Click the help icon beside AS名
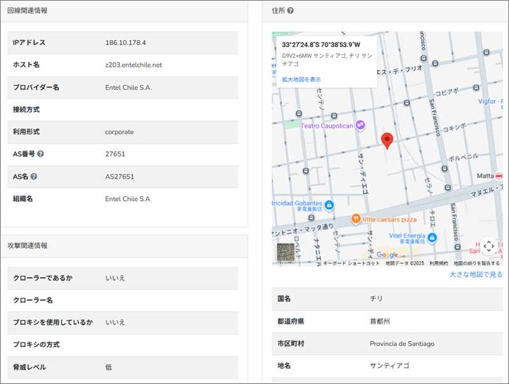Viewport: 509px width, 384px height. [x=34, y=176]
